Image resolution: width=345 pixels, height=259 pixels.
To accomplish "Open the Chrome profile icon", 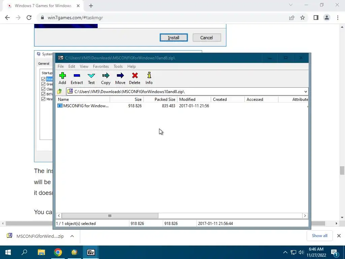I will (327, 18).
